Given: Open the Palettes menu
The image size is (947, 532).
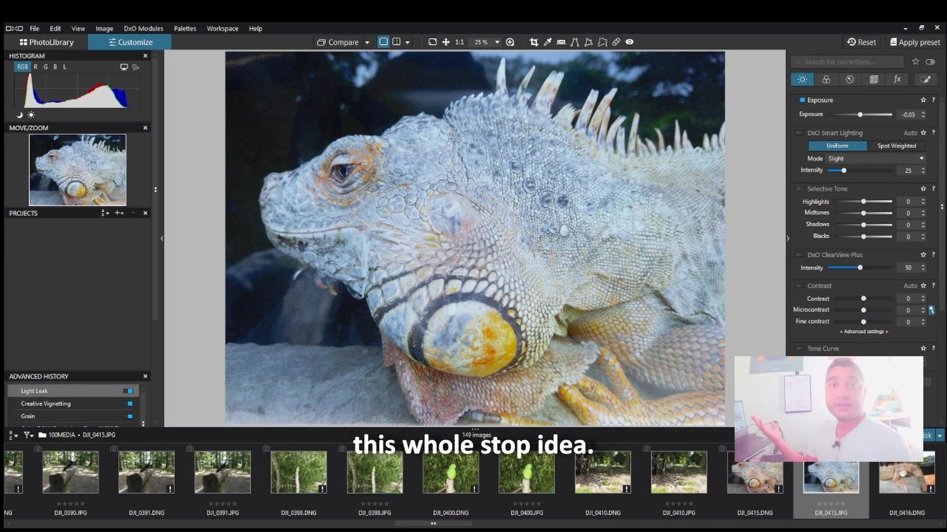Looking at the screenshot, I should pos(185,28).
